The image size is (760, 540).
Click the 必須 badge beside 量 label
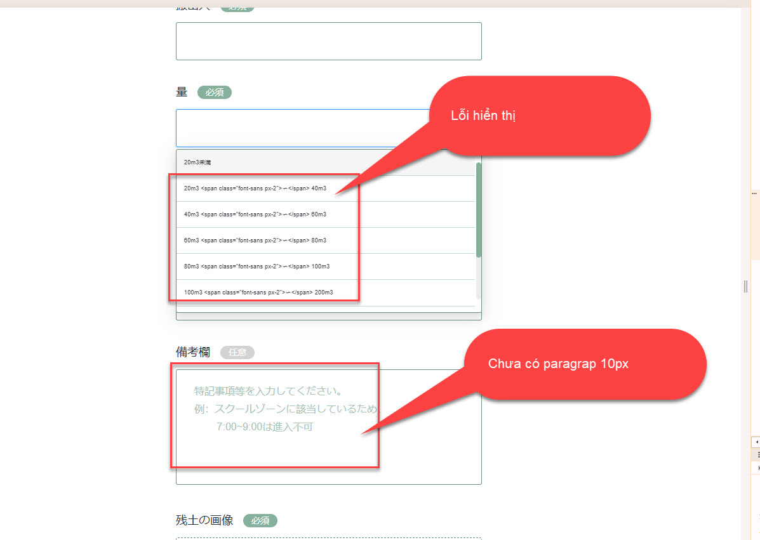(x=215, y=93)
